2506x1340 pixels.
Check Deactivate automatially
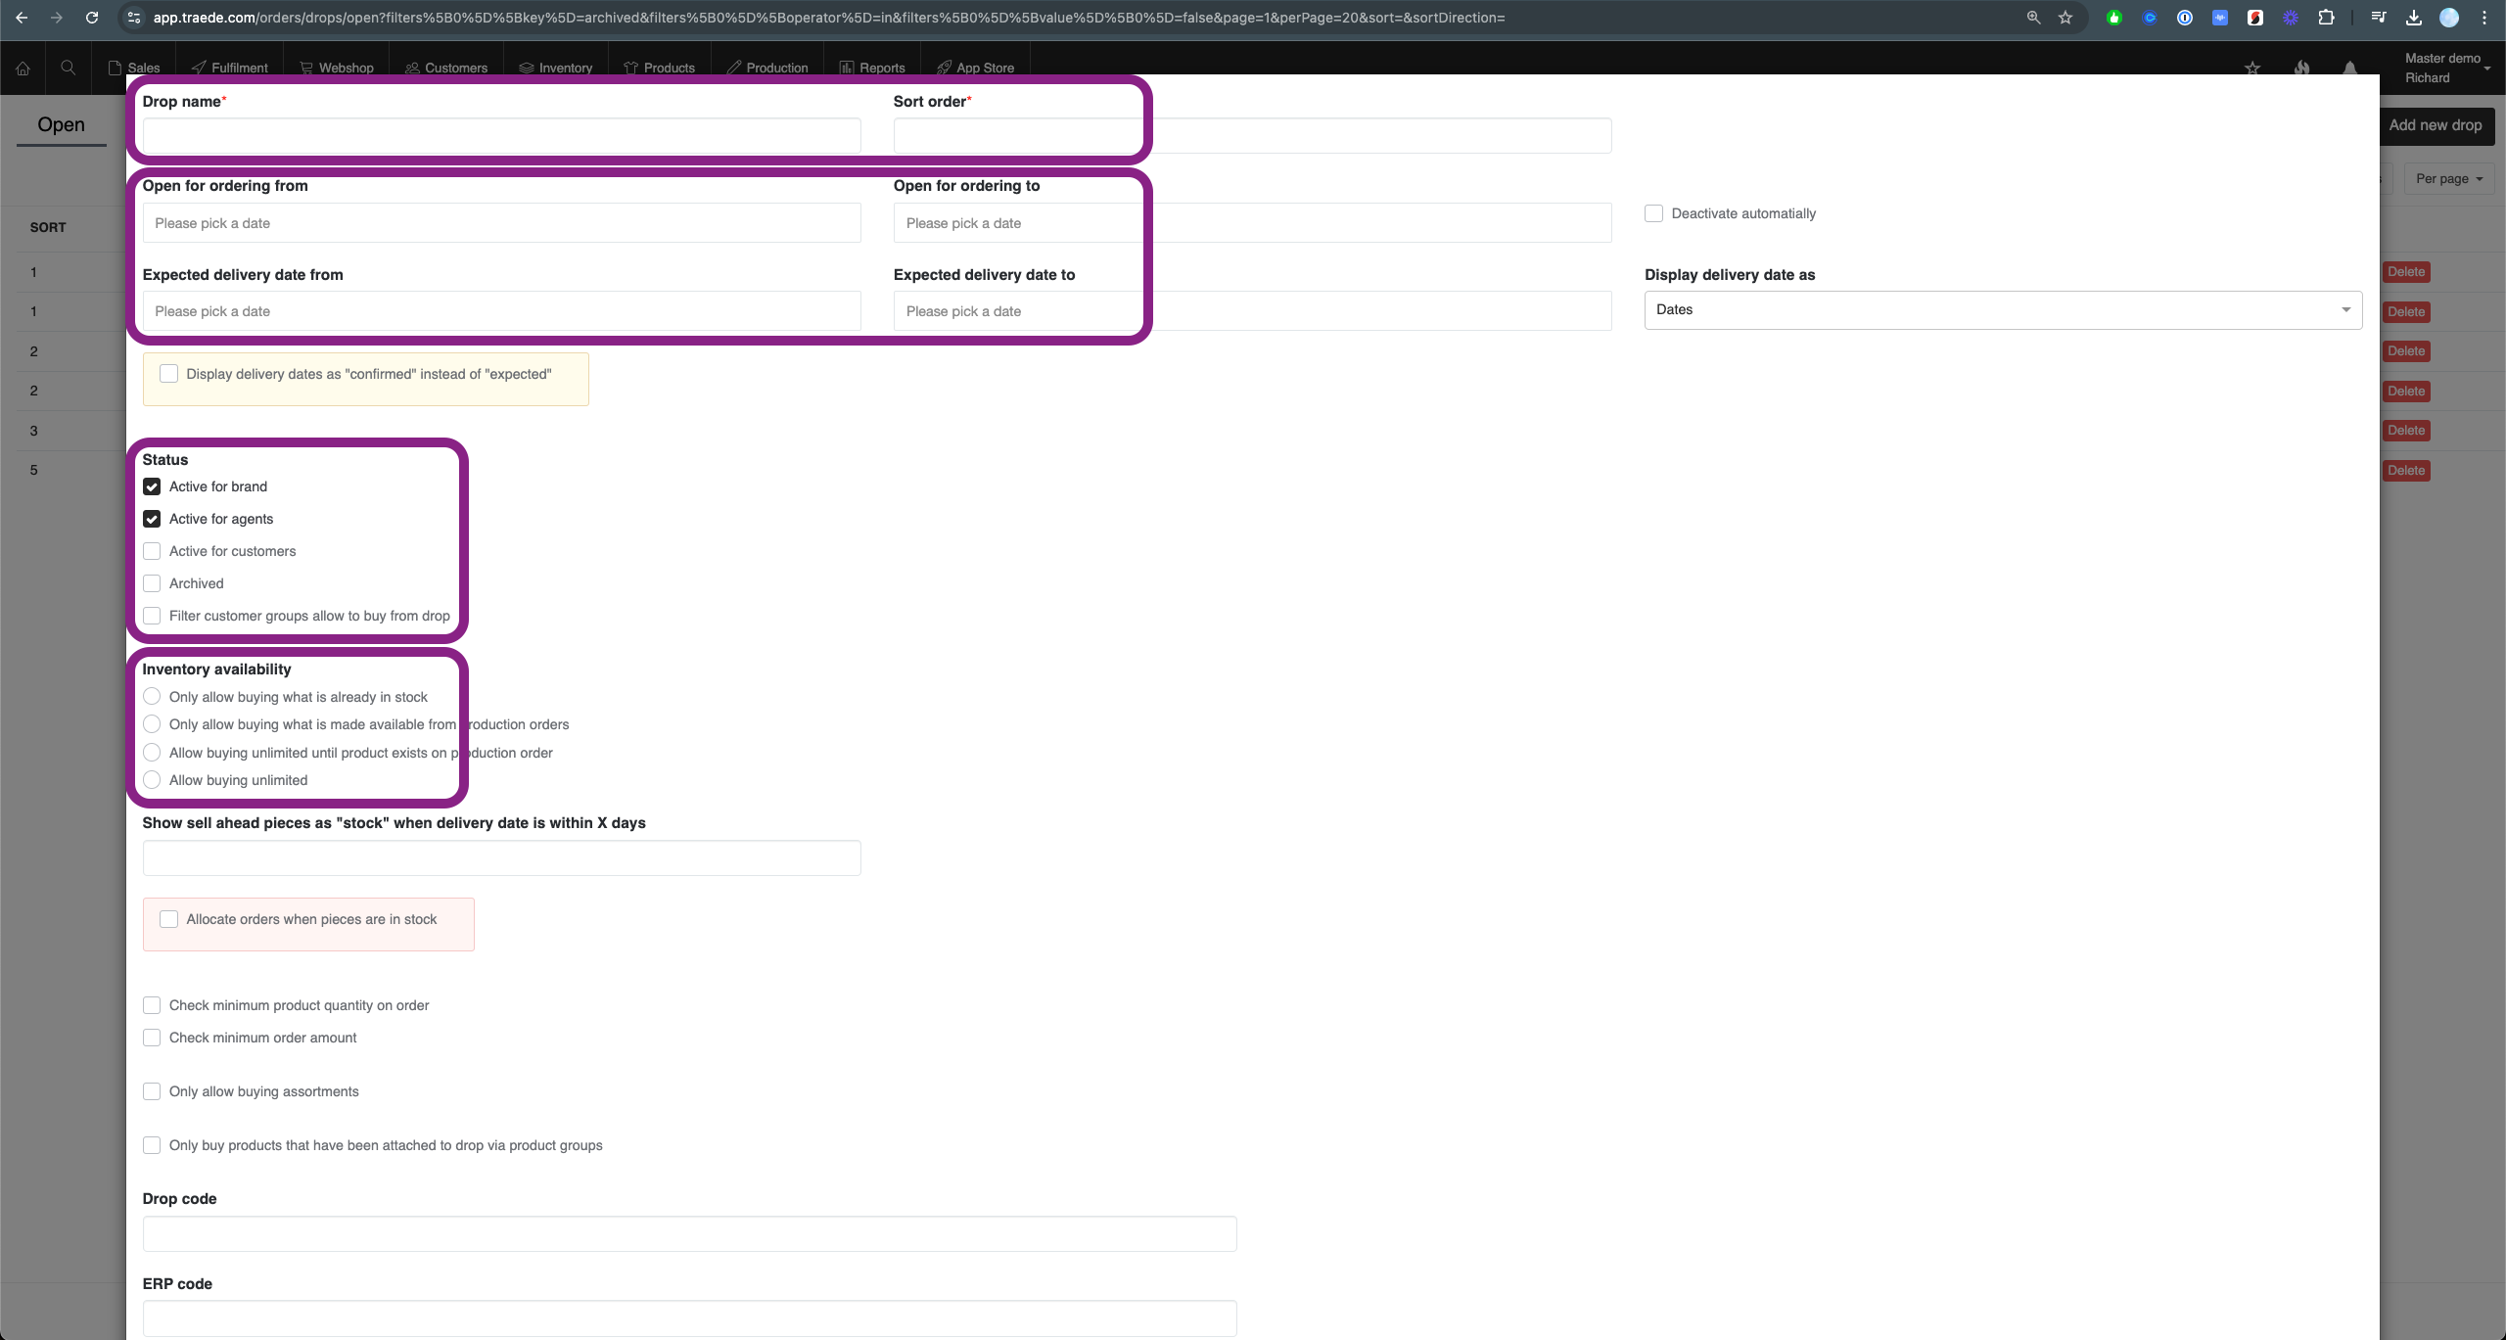point(1653,213)
